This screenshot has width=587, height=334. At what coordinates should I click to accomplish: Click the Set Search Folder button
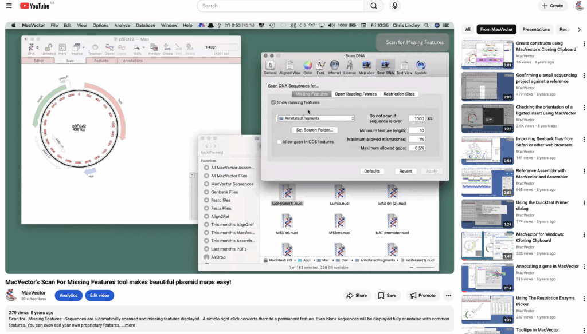click(316, 130)
